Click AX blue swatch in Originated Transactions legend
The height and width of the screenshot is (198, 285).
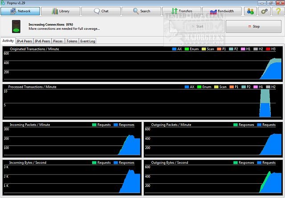pyautogui.click(x=174, y=49)
